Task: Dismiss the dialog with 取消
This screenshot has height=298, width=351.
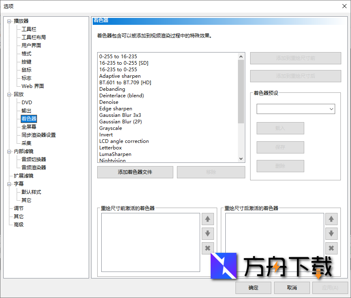Action: pyautogui.click(x=292, y=288)
